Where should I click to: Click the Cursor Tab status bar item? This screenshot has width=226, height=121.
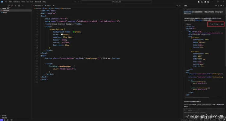[x=213, y=120]
